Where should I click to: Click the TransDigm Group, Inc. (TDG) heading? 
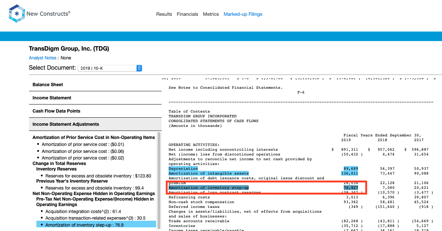pyautogui.click(x=69, y=49)
